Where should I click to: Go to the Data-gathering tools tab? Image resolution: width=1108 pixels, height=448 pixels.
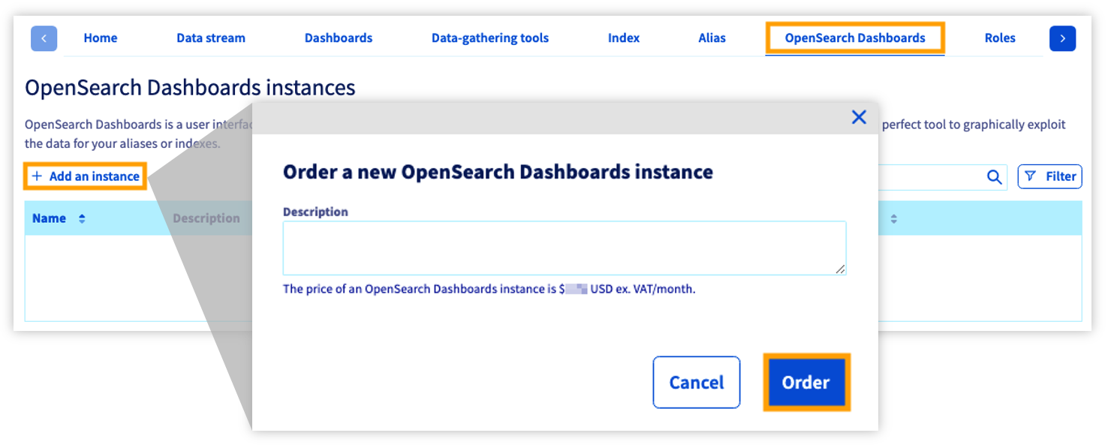click(490, 38)
